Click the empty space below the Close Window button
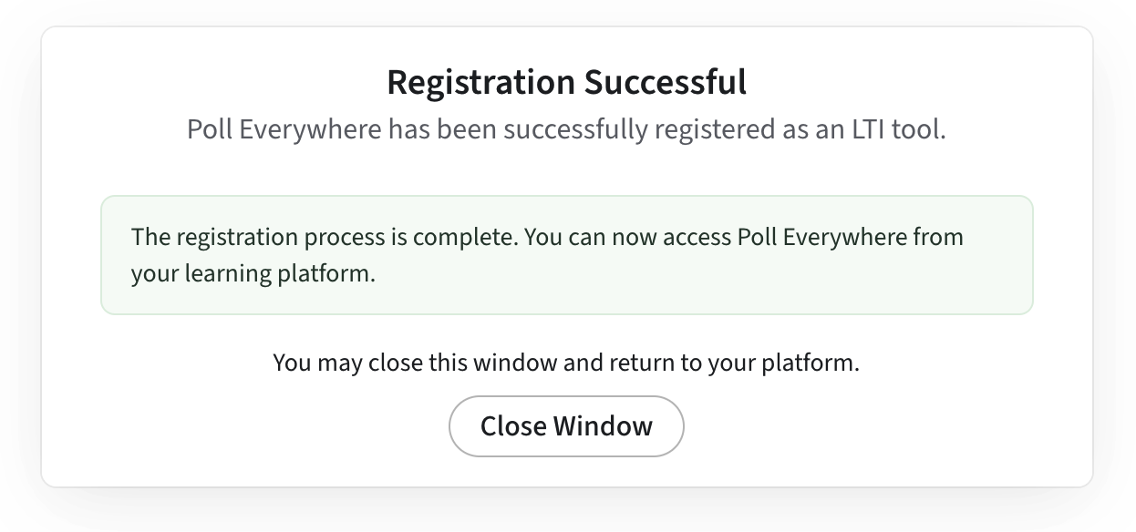 566,469
